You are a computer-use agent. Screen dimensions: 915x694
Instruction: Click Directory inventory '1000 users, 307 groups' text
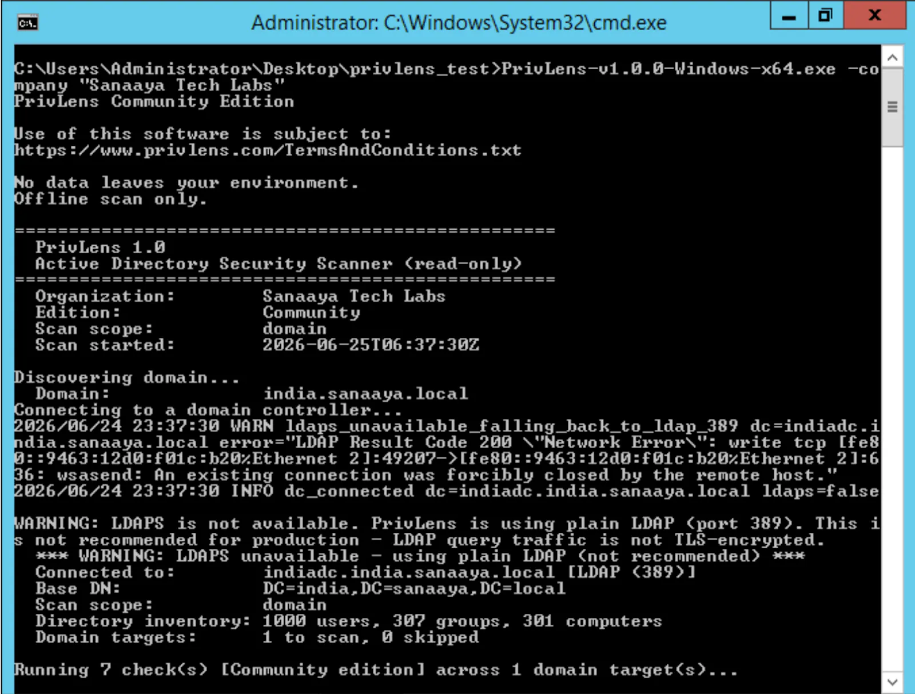click(386, 621)
